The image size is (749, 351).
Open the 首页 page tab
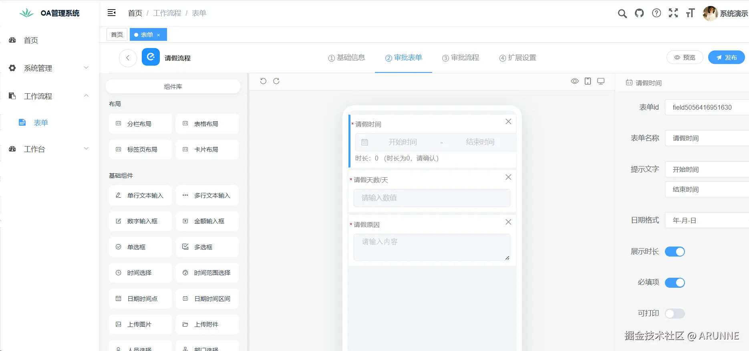tap(117, 35)
